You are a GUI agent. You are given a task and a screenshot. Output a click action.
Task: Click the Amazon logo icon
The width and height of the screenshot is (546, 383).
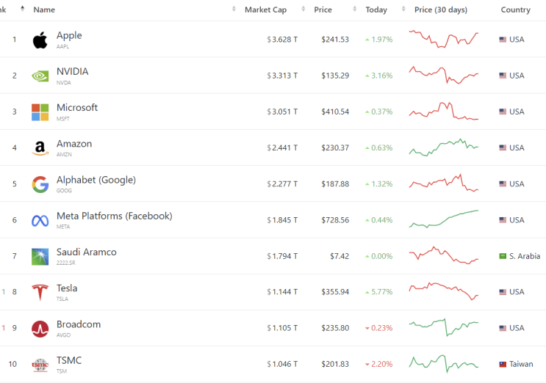[x=40, y=148]
